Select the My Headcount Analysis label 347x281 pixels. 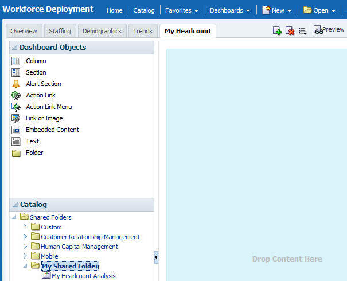pos(84,276)
